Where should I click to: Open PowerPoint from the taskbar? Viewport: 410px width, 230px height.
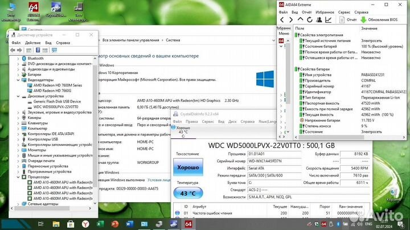[115, 224]
